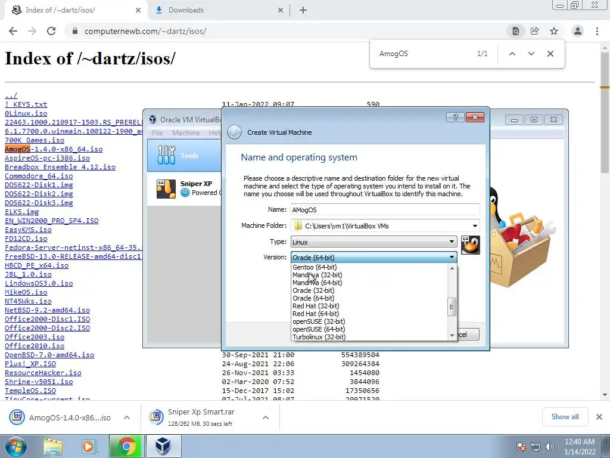Viewport: 610px width, 458px height.
Task: Close the downloads shelf
Action: coord(599,417)
